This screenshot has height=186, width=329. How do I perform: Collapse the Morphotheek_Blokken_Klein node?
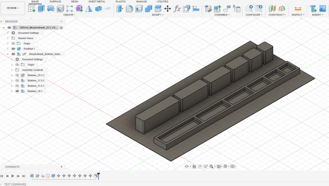pyautogui.click(x=8, y=54)
